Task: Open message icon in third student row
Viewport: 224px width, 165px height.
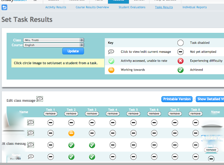Action: (30, 145)
